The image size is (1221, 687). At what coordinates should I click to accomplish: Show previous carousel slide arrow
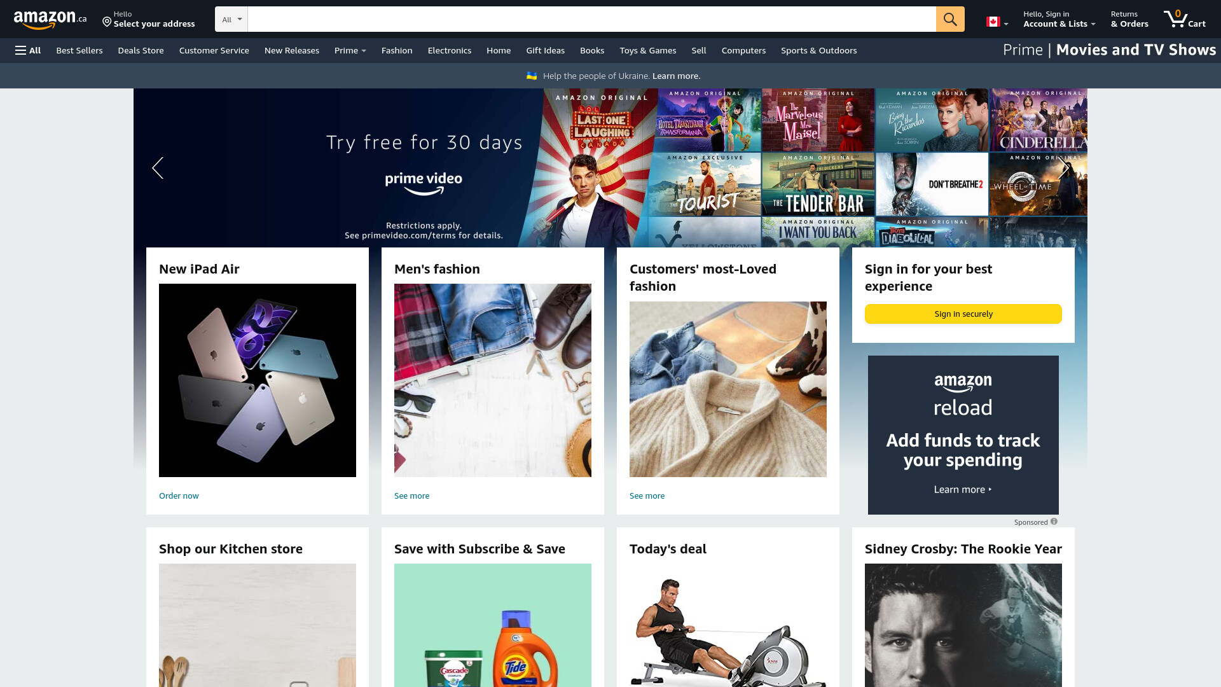(x=158, y=168)
